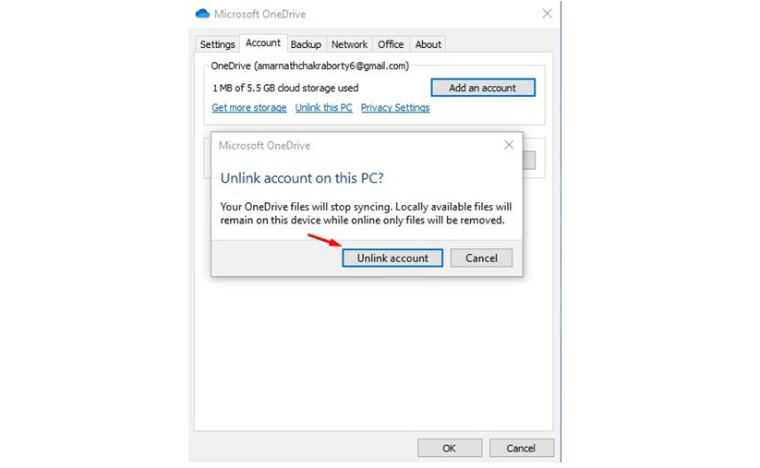Click the OK button at the bottom
Screen dimensions: 760x468
click(449, 449)
